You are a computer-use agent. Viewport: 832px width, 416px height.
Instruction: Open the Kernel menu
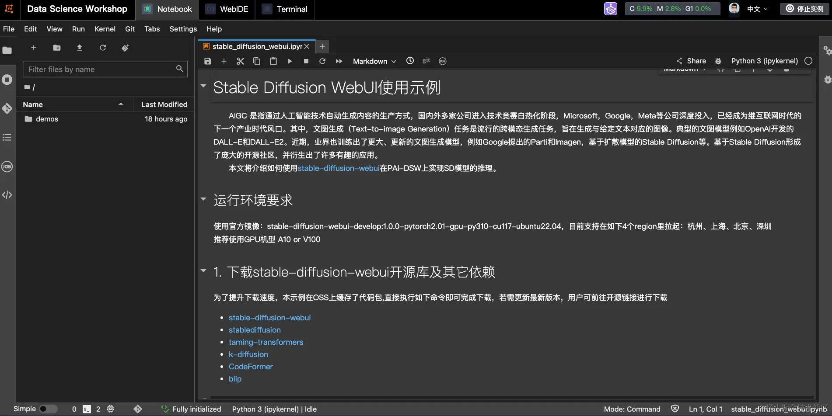[x=105, y=29]
